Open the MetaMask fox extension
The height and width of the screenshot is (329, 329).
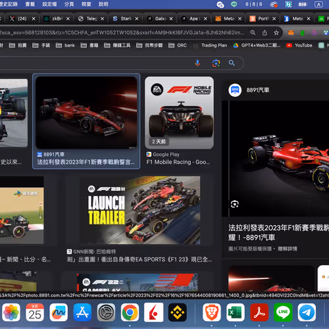point(291,33)
